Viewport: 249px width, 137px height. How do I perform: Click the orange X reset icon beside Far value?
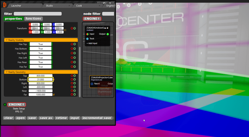coord(54,95)
